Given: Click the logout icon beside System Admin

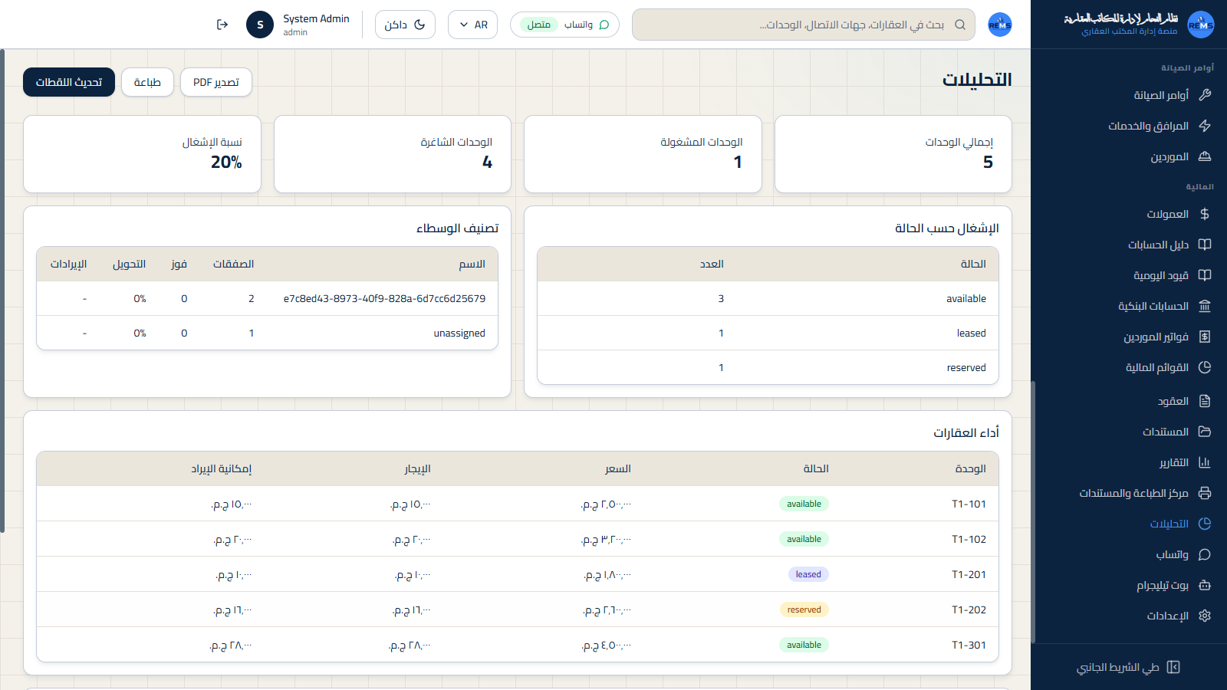Looking at the screenshot, I should coord(222,25).
